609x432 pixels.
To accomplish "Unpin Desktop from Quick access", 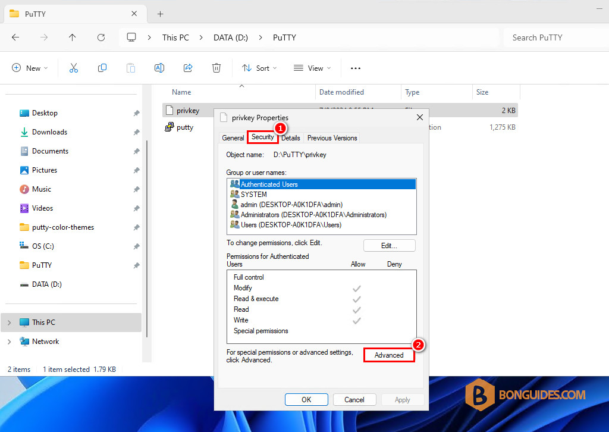I will pos(136,113).
